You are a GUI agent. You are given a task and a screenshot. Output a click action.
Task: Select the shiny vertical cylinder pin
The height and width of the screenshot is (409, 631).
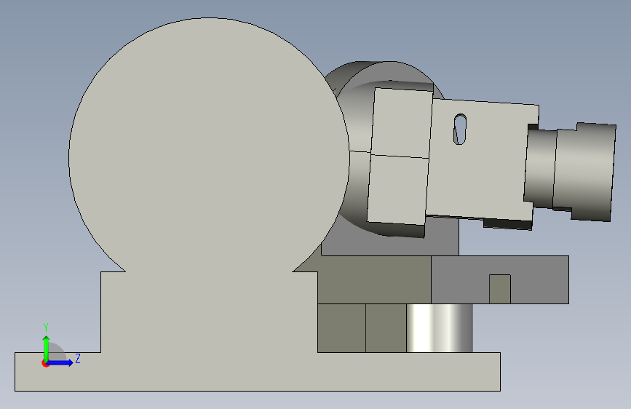(440, 328)
